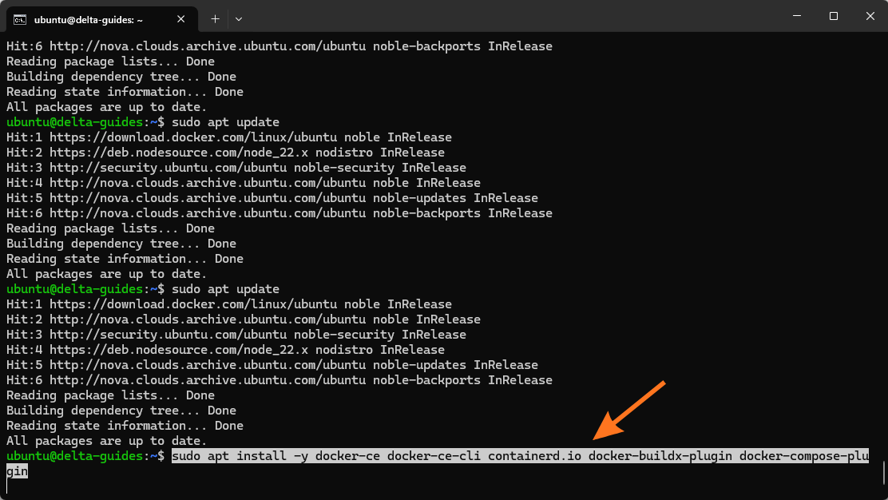Click the orange arrow annotation
The width and height of the screenshot is (888, 500).
pos(629,410)
